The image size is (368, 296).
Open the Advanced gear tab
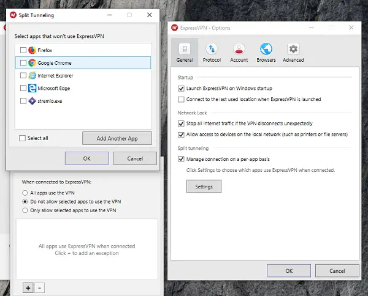point(293,49)
